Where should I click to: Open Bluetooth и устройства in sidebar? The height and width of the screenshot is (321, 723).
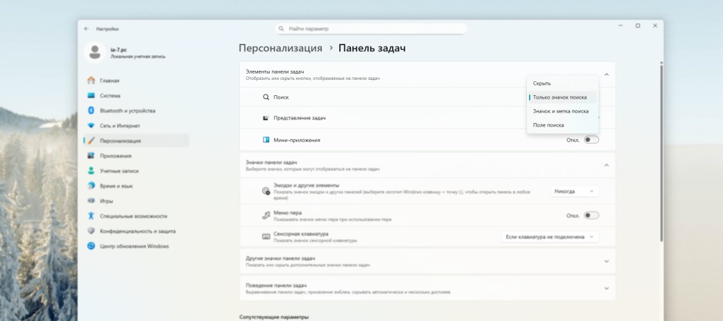pos(136,110)
